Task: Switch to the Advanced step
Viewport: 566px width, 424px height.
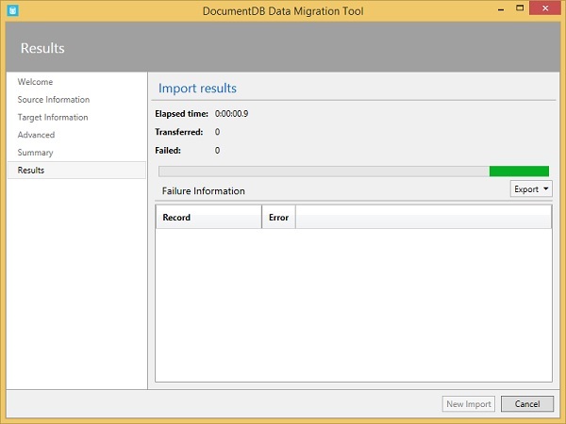Action: 36,135
